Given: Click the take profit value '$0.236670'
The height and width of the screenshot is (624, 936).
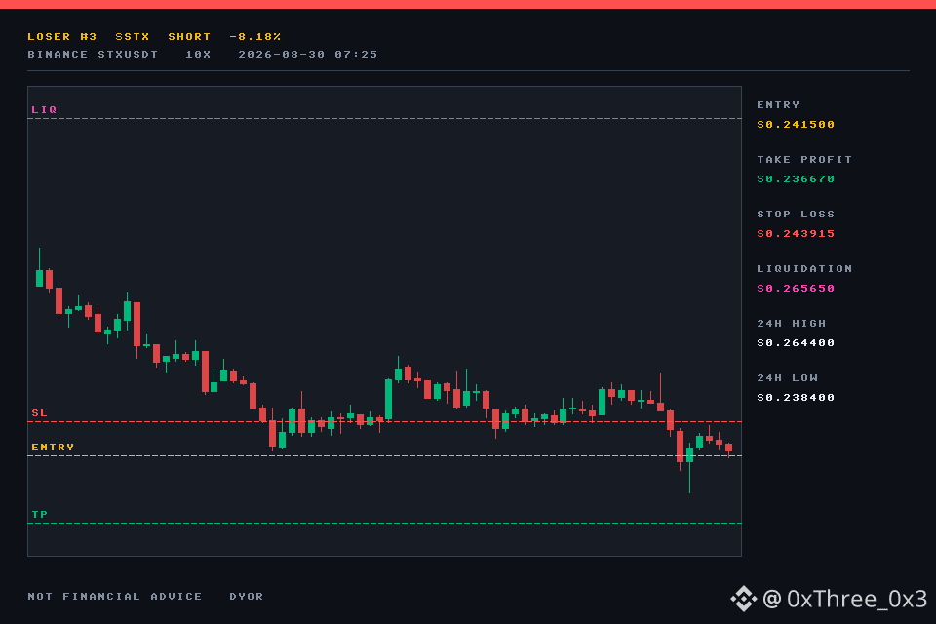Looking at the screenshot, I should click(796, 179).
